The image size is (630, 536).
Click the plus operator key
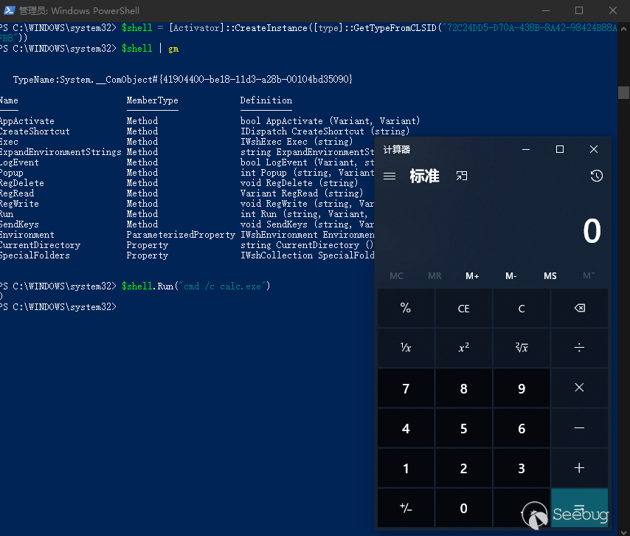click(579, 467)
